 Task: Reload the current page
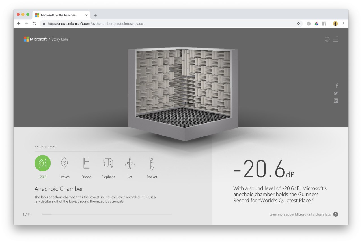click(x=35, y=24)
